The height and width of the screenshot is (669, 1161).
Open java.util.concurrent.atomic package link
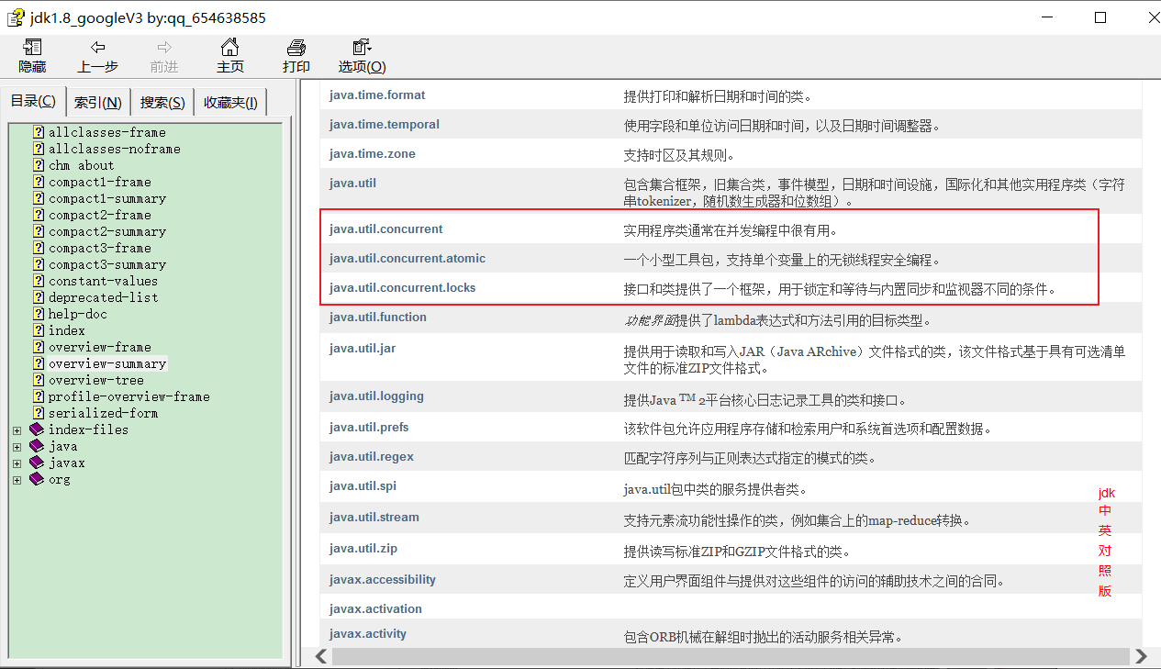point(407,258)
